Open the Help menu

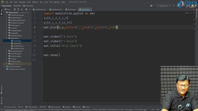tap(63, 2)
